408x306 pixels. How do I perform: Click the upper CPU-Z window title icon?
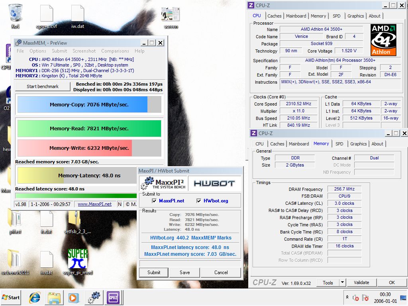tap(251, 5)
